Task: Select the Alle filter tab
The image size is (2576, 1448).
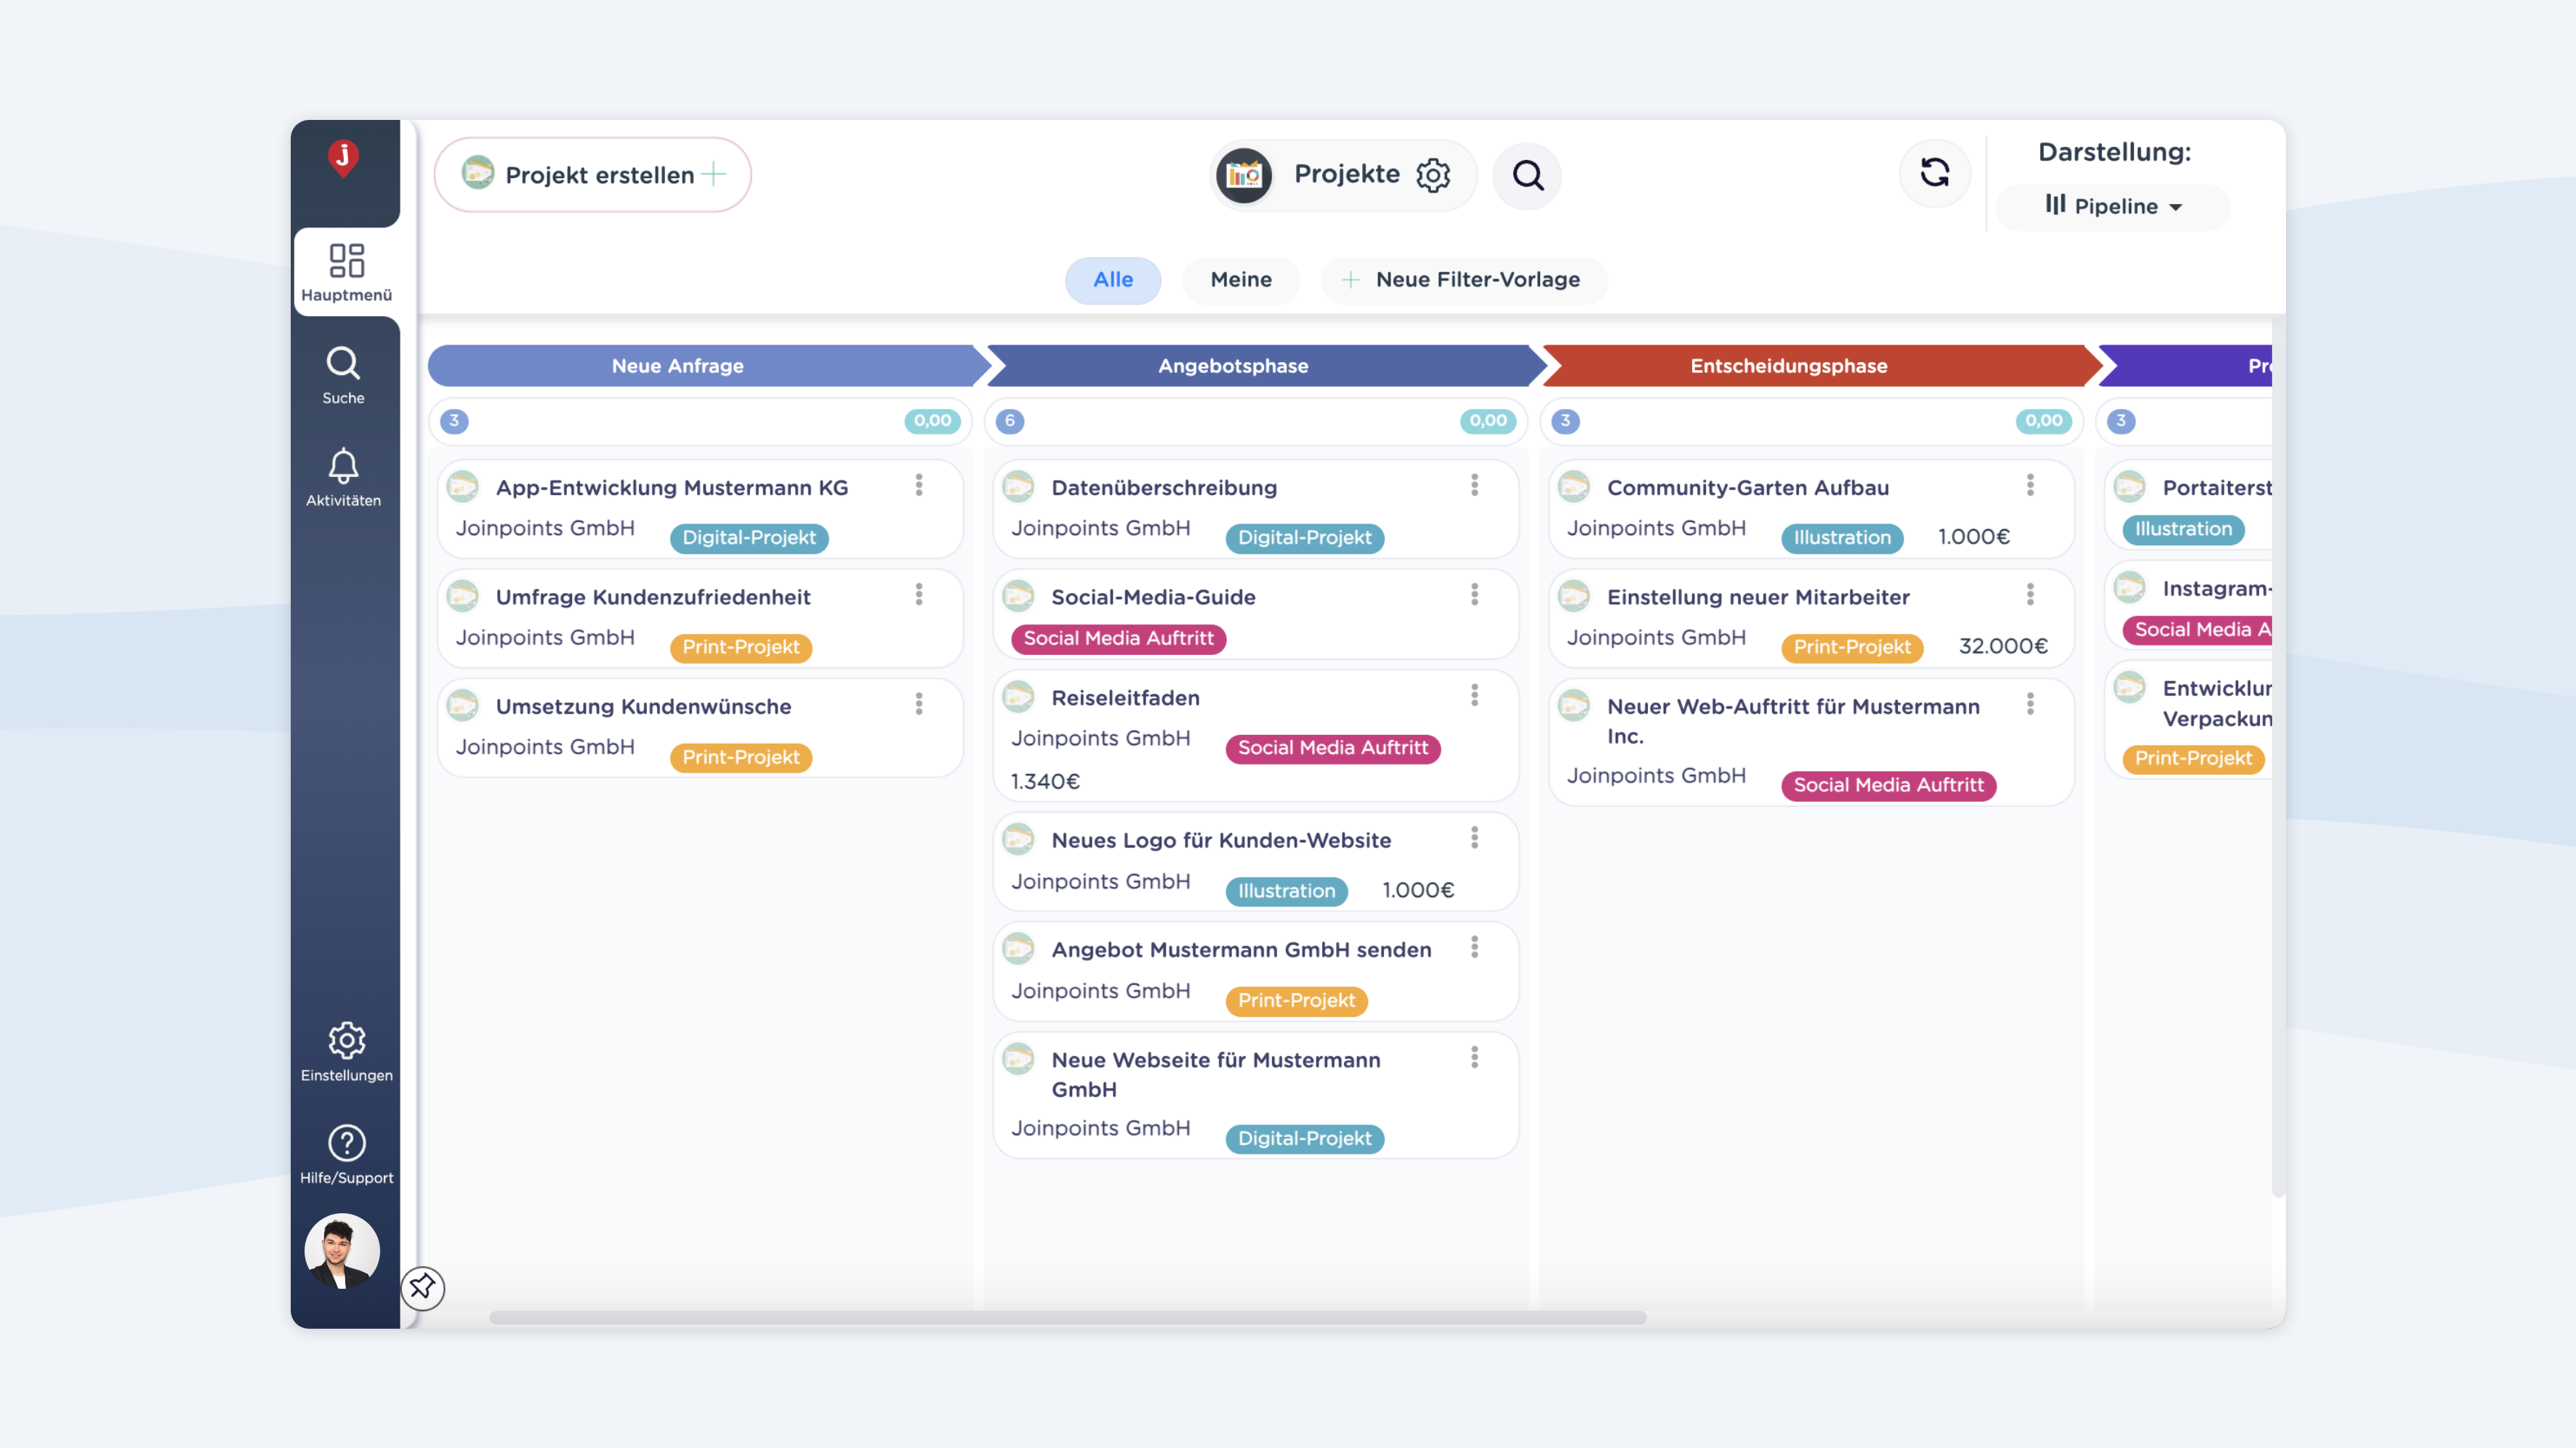Action: point(1112,280)
